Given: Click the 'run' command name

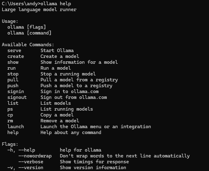Looking at the screenshot, I should tap(11, 68).
